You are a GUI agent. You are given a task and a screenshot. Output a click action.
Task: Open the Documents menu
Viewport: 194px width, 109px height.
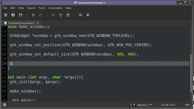pyautogui.click(x=55, y=8)
